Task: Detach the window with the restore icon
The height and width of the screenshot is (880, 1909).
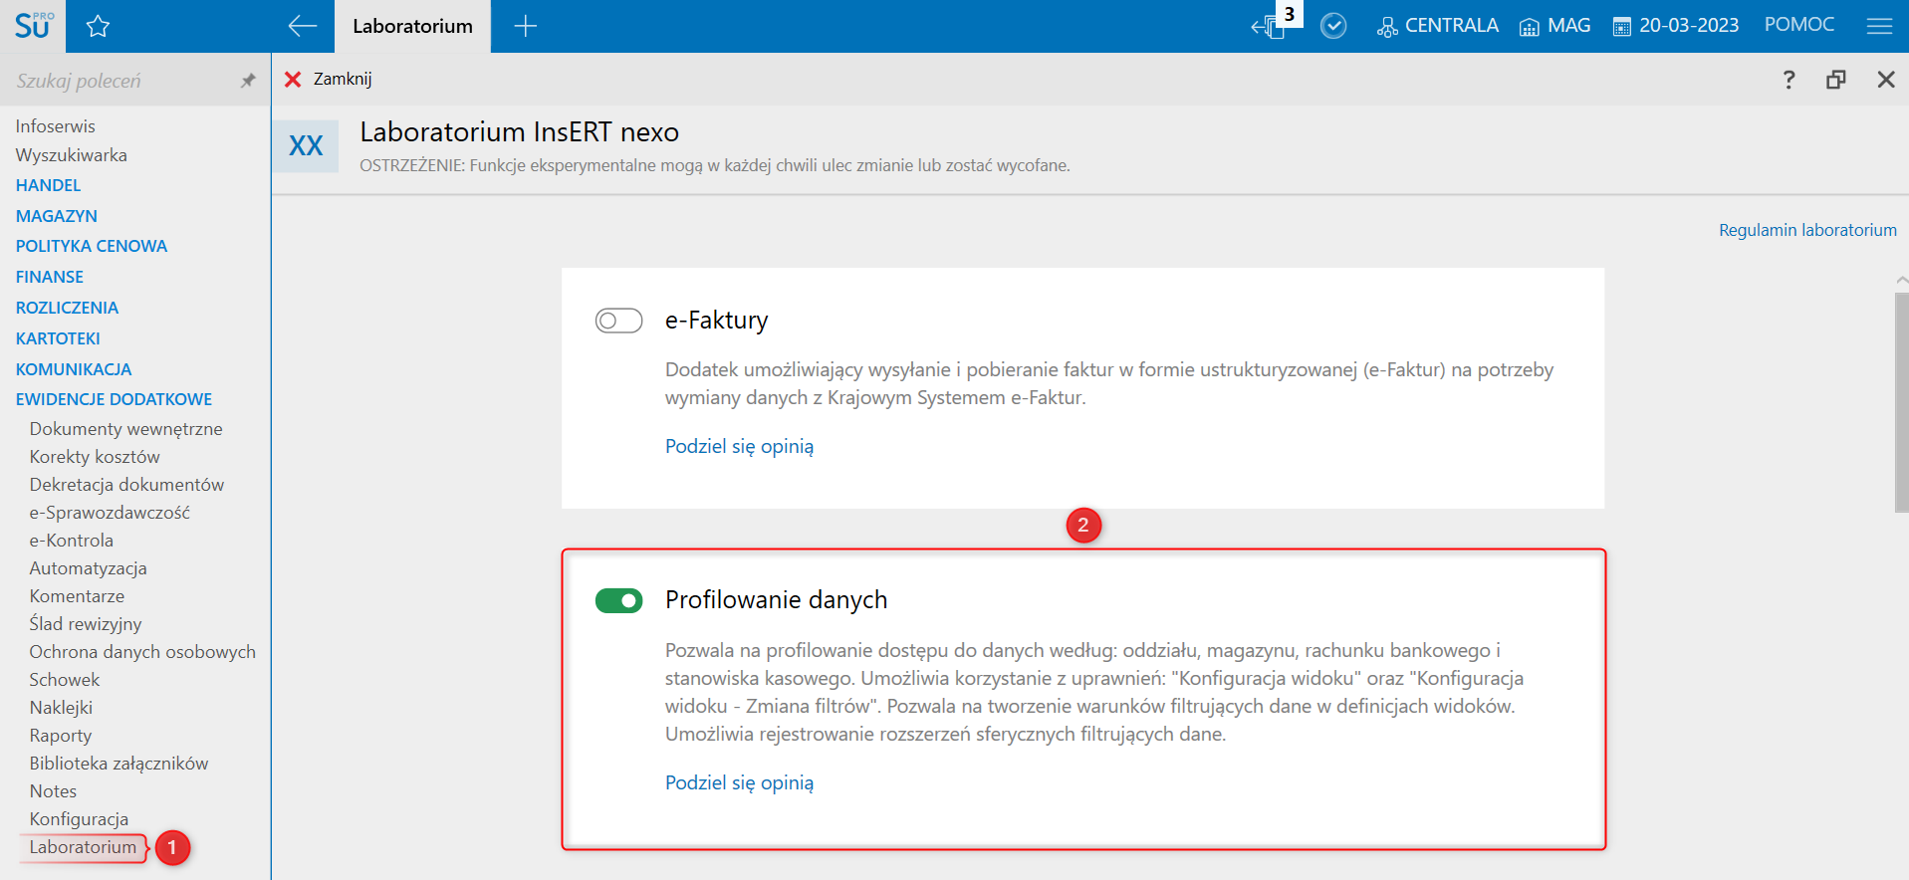Action: click(1836, 80)
